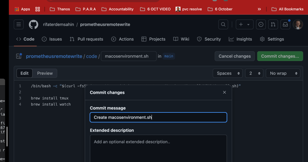308x162 pixels.
Task: Click the Extended description text area
Action: coord(158,148)
